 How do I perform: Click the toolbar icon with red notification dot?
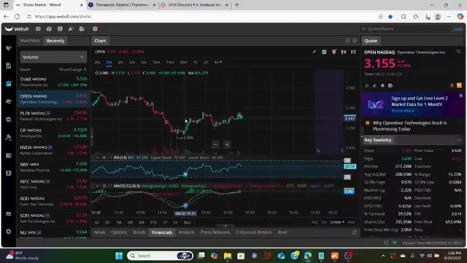95,29
